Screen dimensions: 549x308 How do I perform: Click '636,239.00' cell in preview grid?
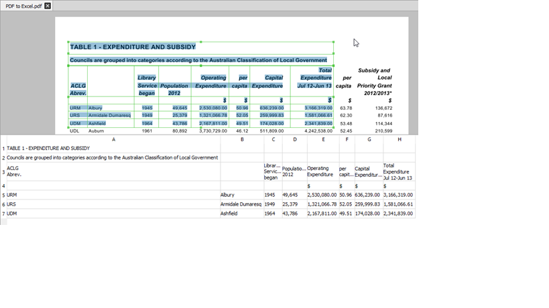(369, 195)
